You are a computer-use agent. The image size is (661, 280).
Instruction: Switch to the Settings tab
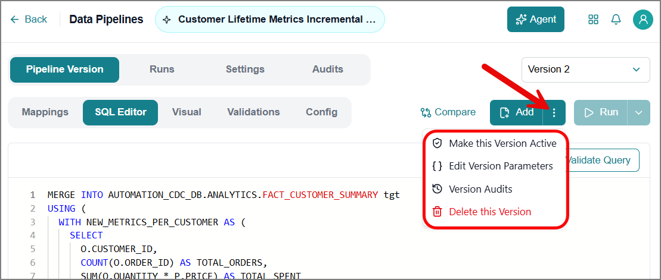245,70
